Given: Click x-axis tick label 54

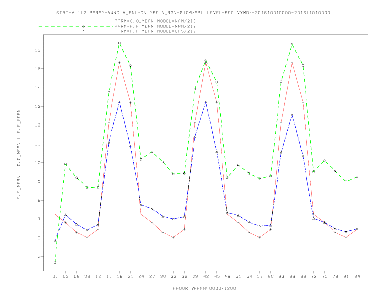Looking at the screenshot, I should pyautogui.click(x=249, y=276).
